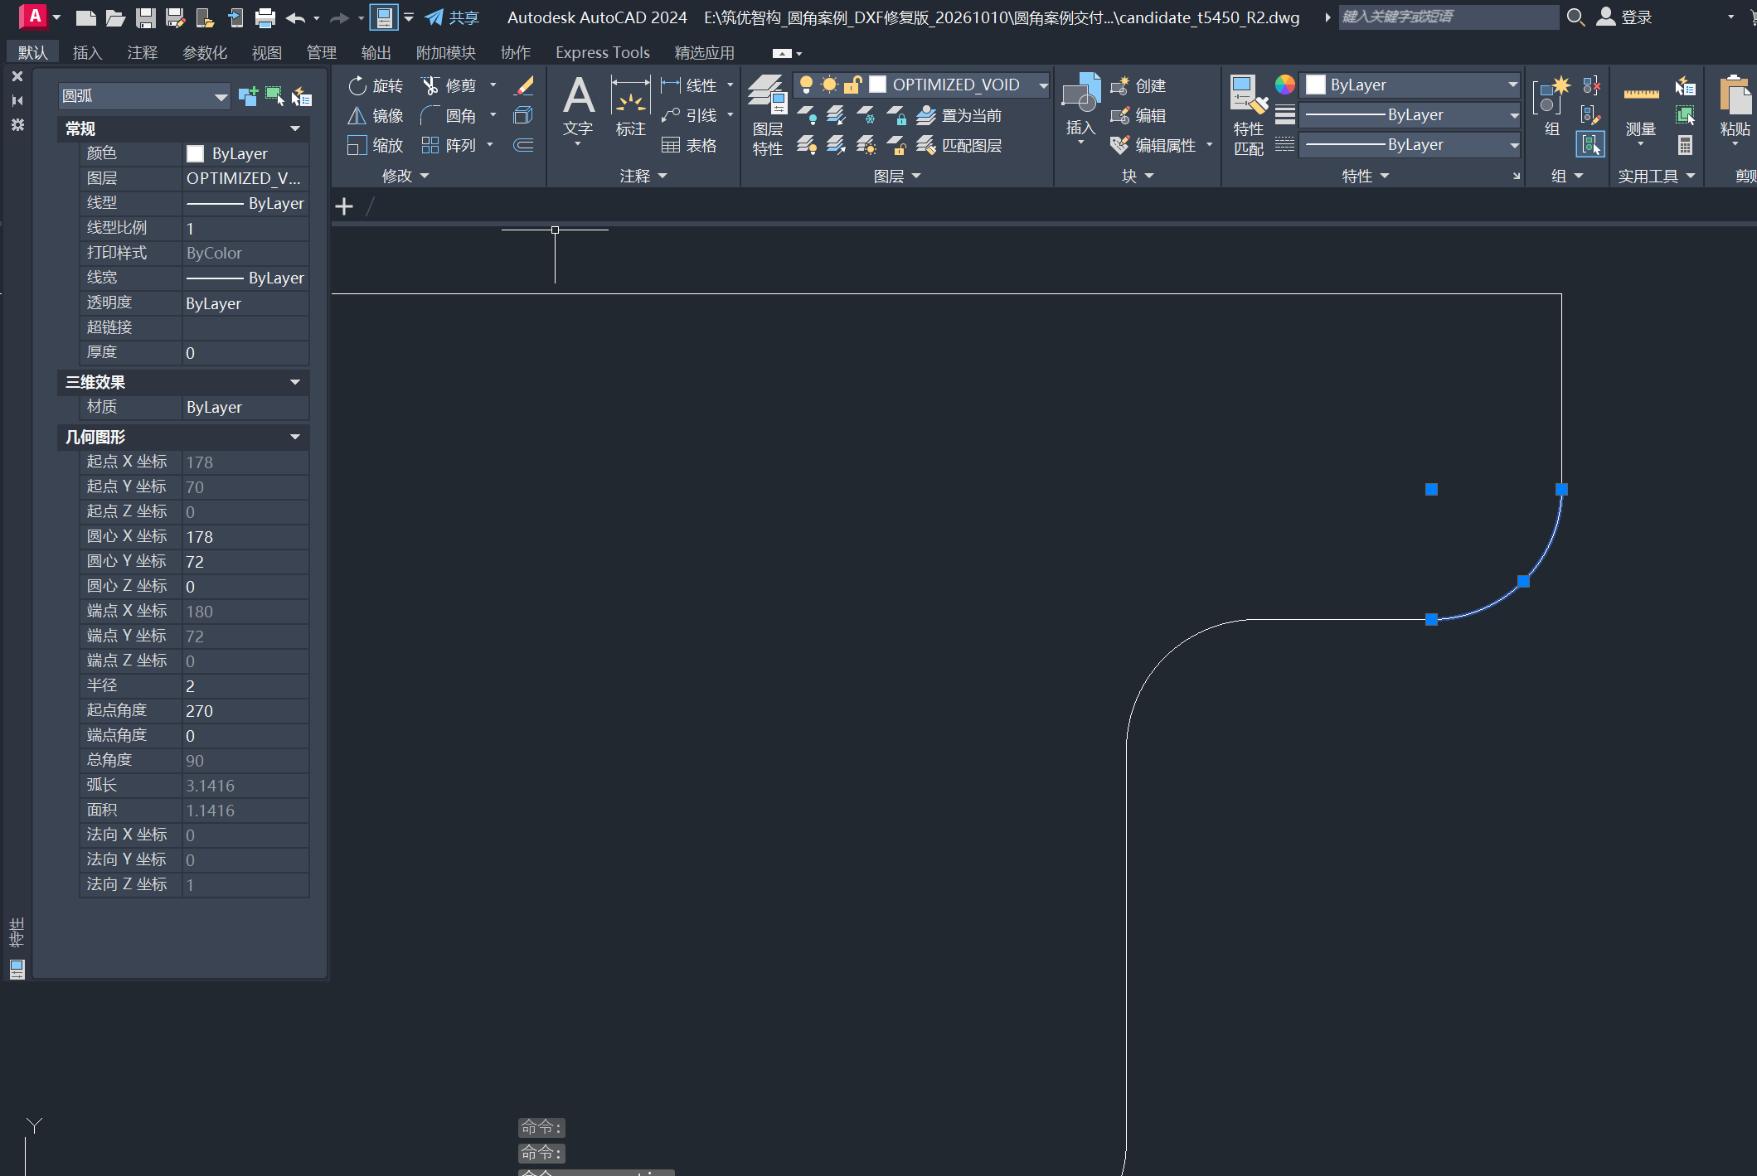Select the Mirror (镜像) tool
The width and height of the screenshot is (1757, 1176).
point(376,115)
